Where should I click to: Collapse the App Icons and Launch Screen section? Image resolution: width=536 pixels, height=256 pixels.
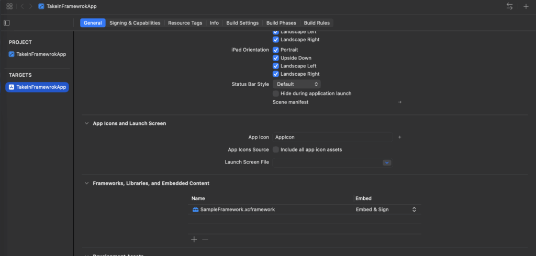pos(86,124)
